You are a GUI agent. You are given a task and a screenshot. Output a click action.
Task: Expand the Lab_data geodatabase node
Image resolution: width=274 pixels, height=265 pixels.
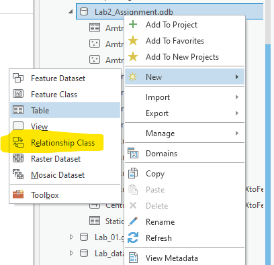coord(71,253)
